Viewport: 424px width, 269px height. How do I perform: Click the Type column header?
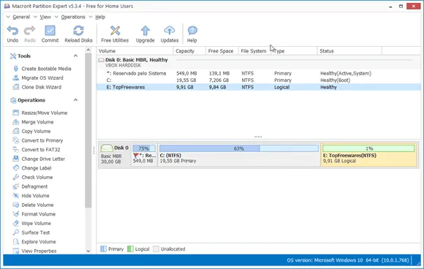tap(294, 51)
